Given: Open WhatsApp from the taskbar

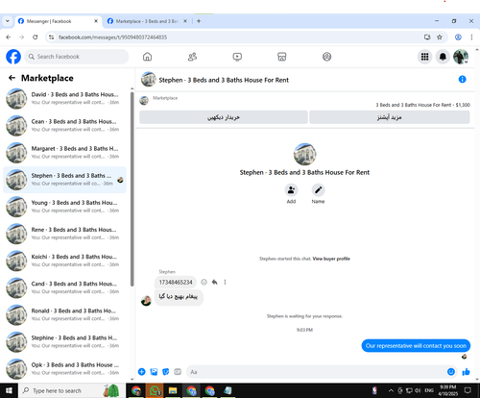Looking at the screenshot, I should (x=155, y=390).
